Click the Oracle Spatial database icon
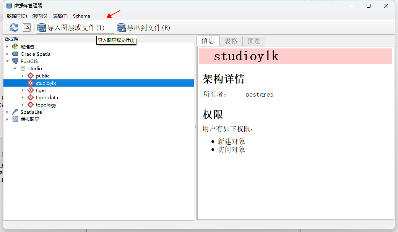 coord(15,54)
